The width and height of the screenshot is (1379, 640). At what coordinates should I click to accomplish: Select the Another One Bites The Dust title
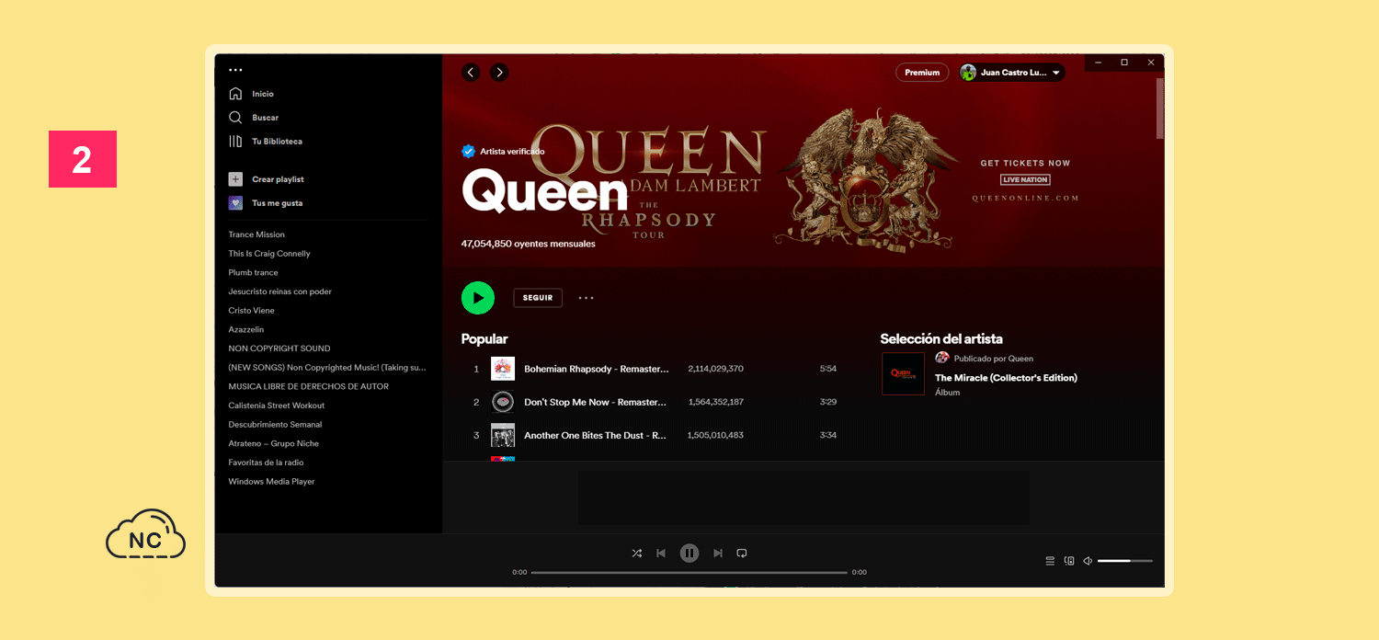[x=596, y=435]
